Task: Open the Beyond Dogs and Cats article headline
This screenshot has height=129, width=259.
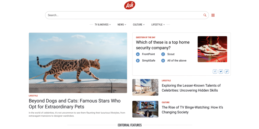Action: pyautogui.click(x=75, y=104)
